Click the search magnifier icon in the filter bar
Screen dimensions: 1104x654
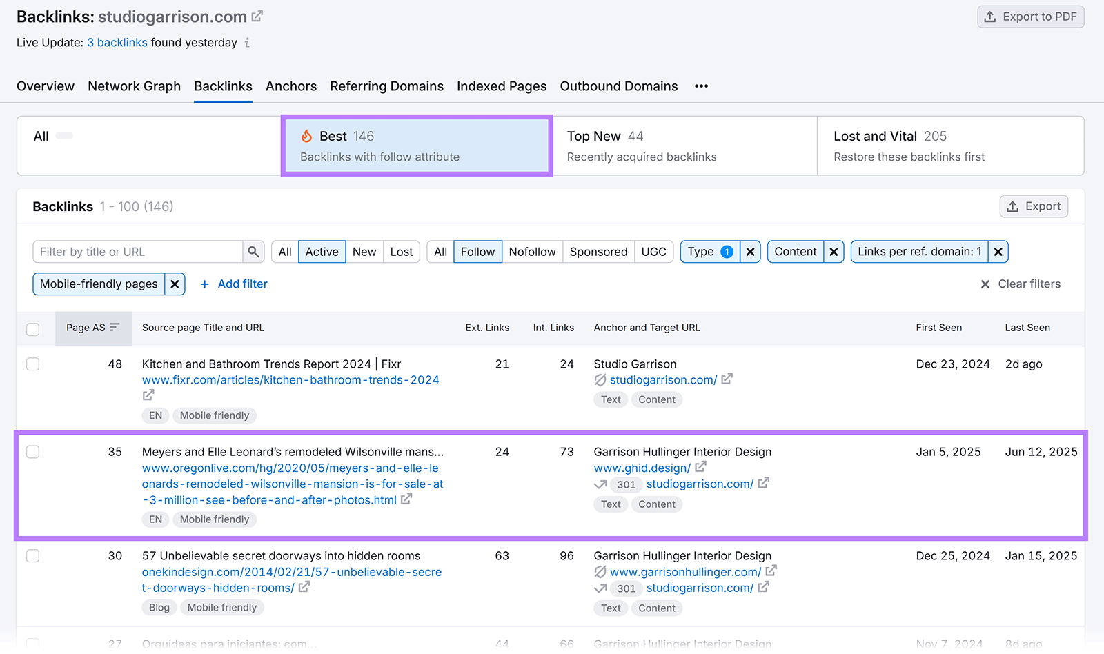click(x=253, y=251)
